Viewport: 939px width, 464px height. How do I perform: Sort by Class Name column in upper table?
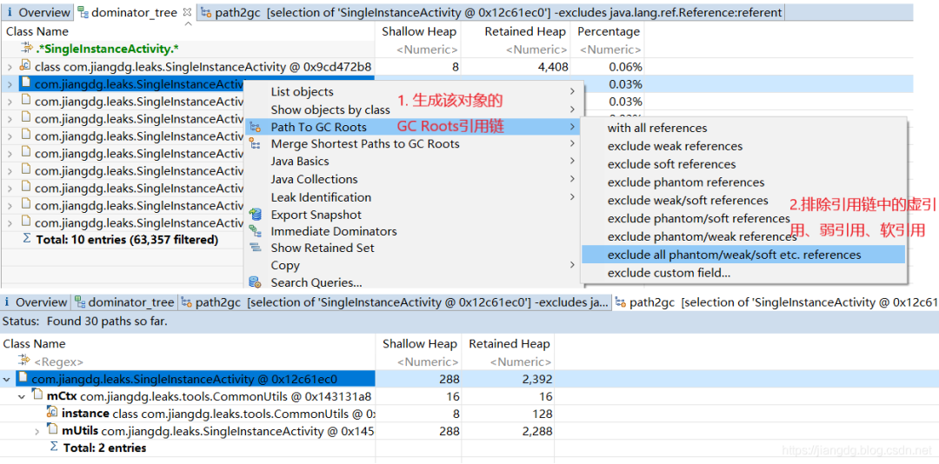[x=37, y=32]
